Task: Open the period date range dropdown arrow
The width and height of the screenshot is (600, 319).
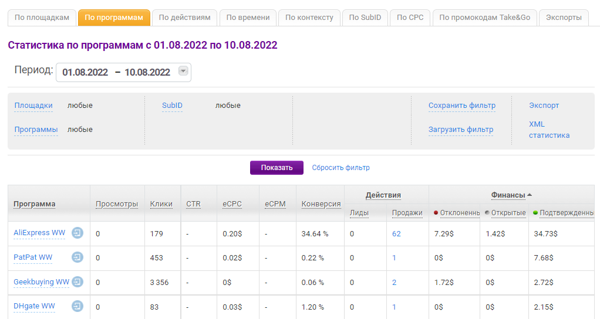Action: tap(183, 72)
